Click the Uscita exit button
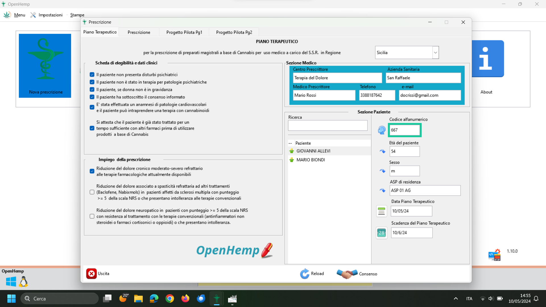Image resolution: width=546 pixels, height=307 pixels. [x=98, y=274]
